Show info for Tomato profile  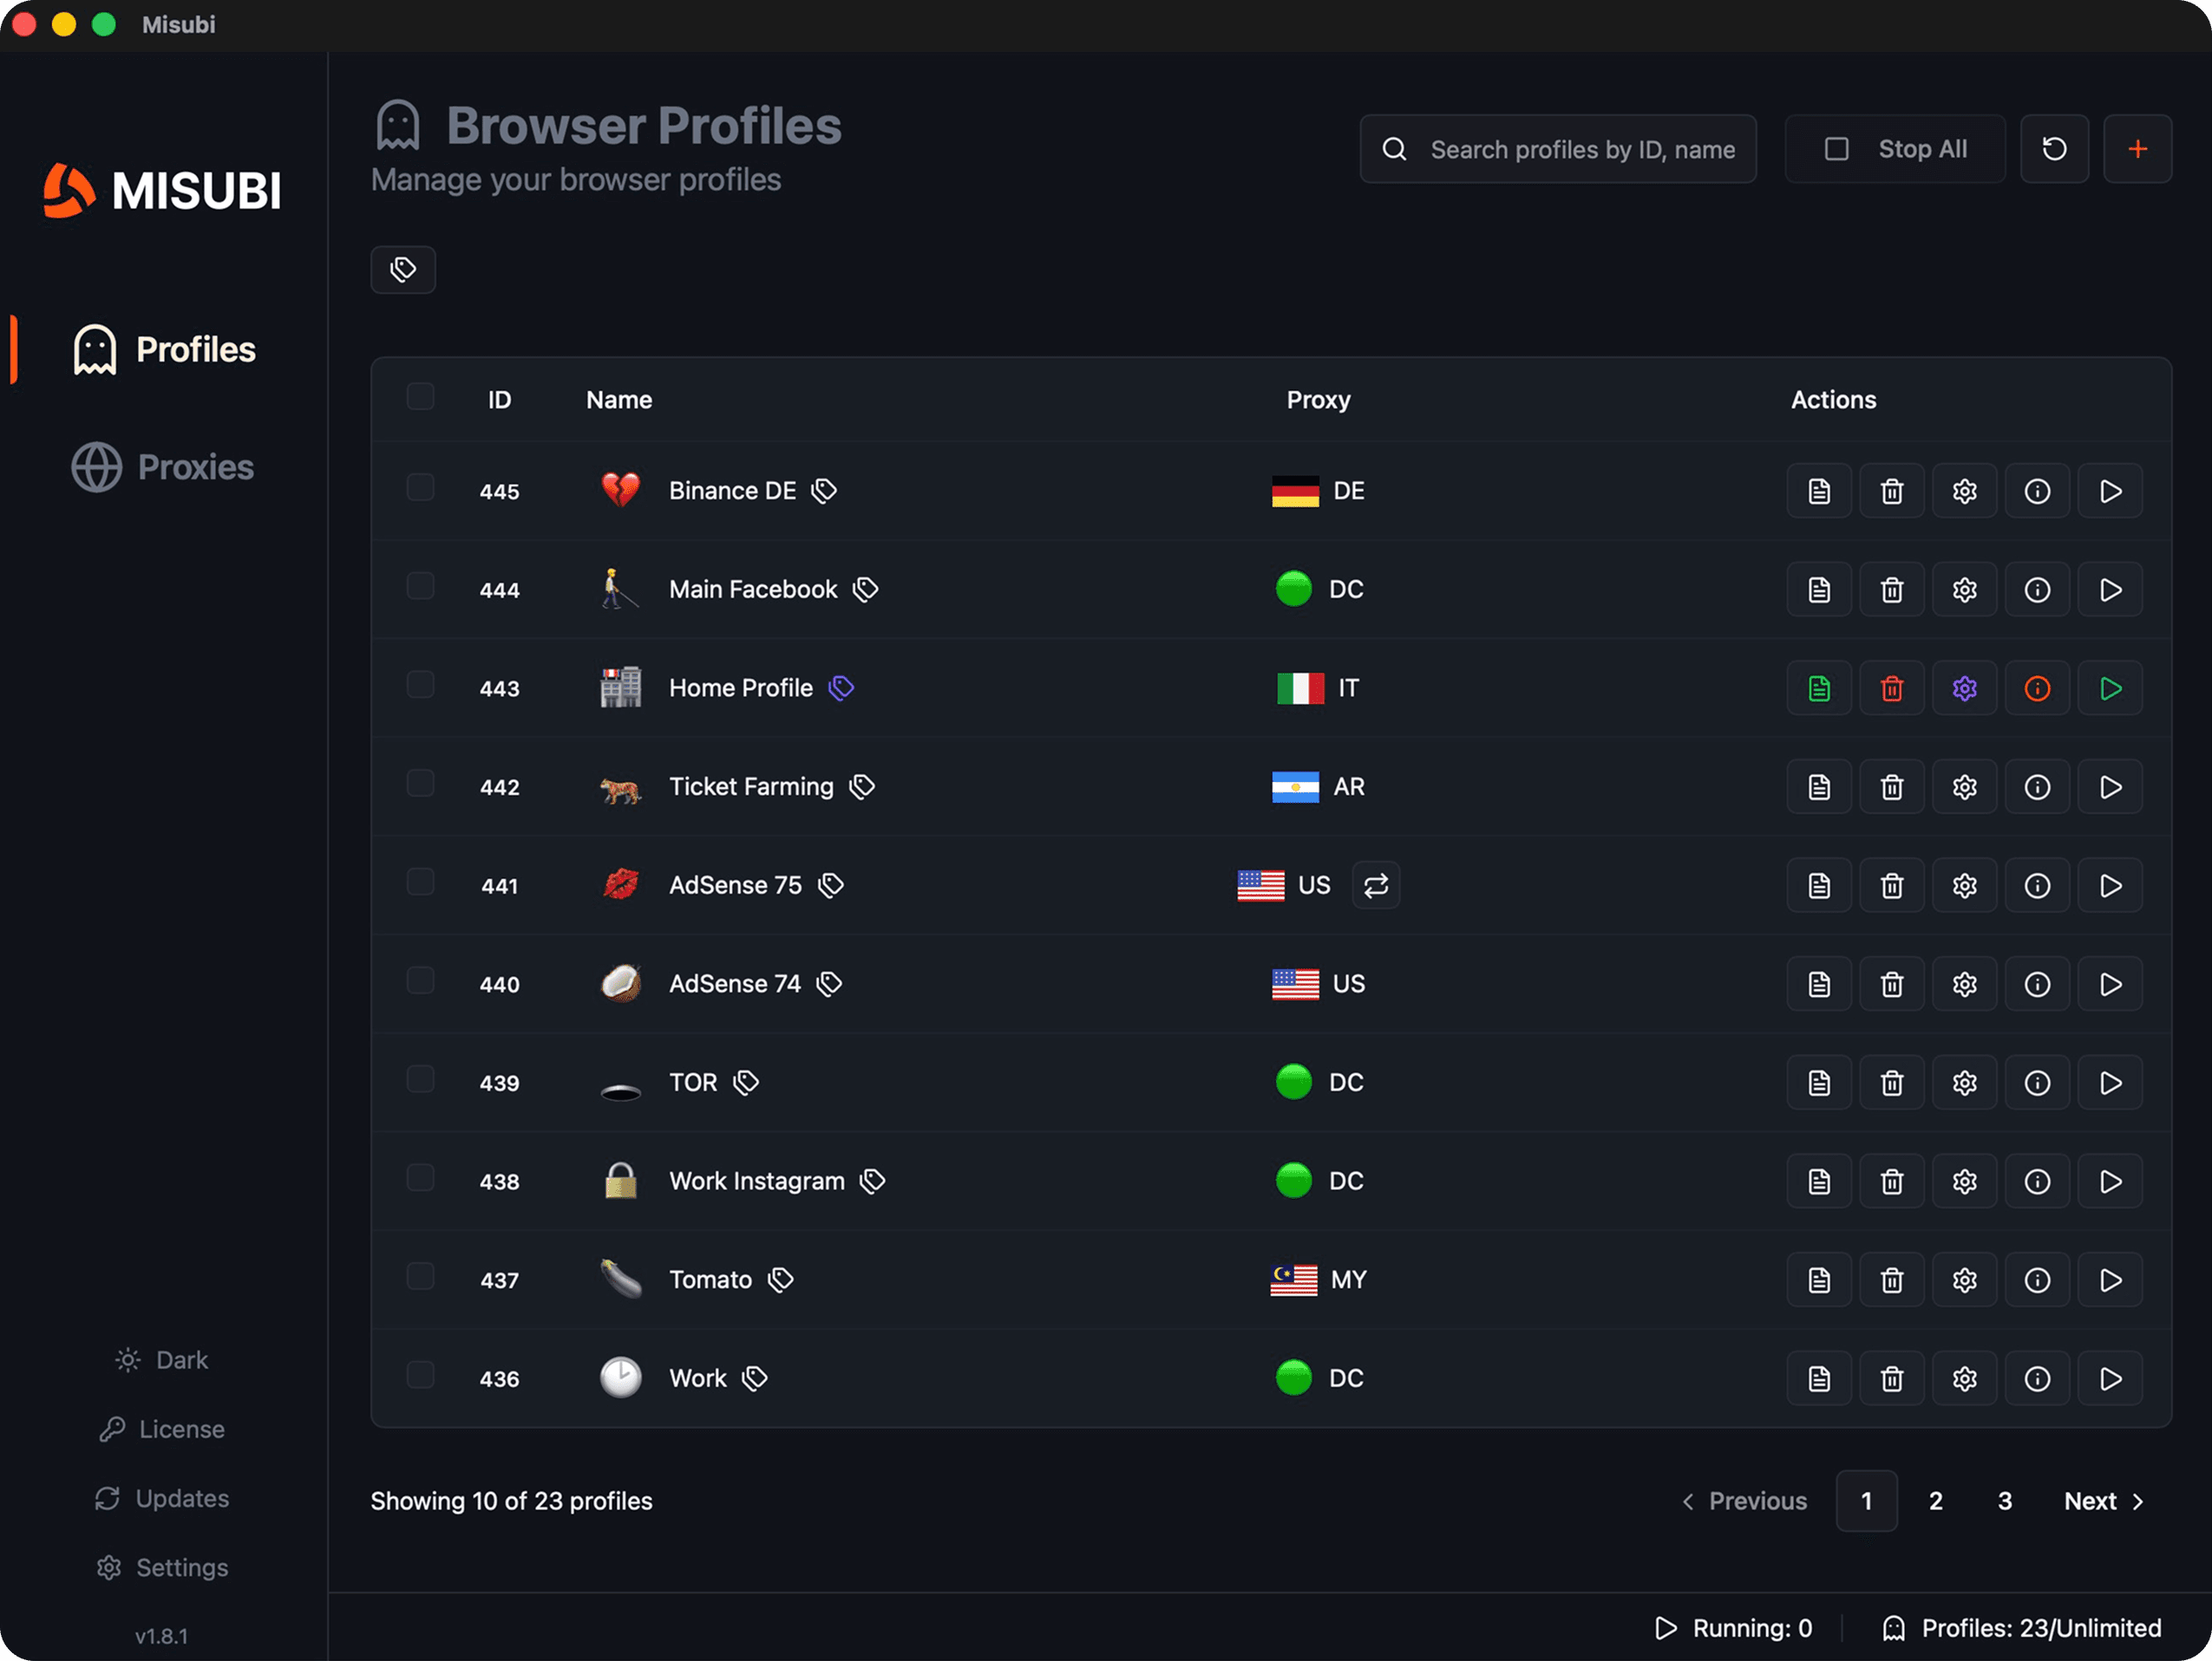pos(2037,1280)
